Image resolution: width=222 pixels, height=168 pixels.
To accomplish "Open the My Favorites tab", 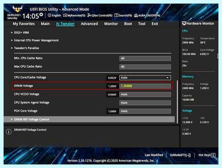I will click(24, 24).
